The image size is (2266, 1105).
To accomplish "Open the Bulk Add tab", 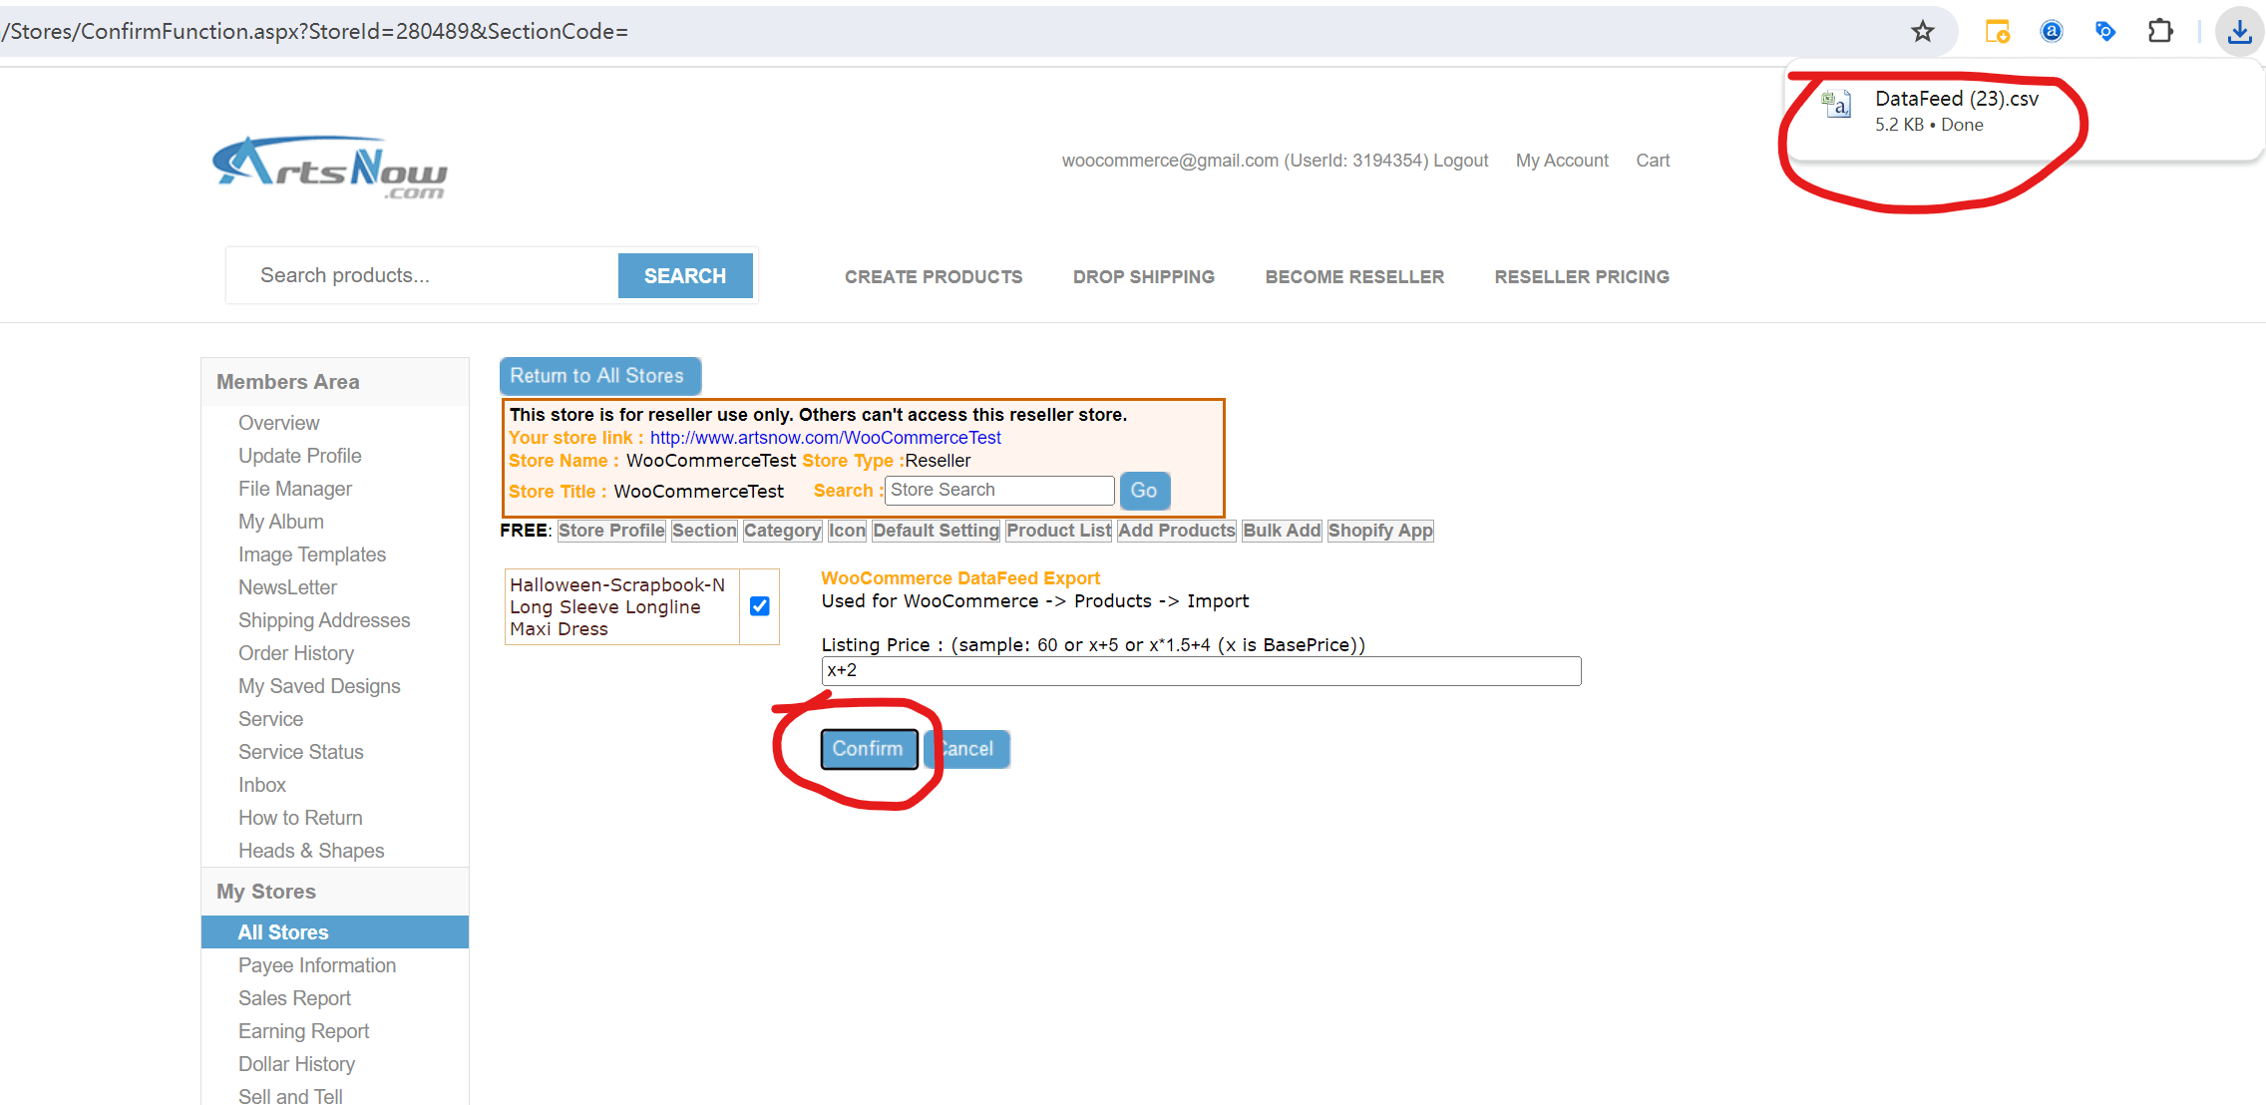I will (x=1282, y=531).
